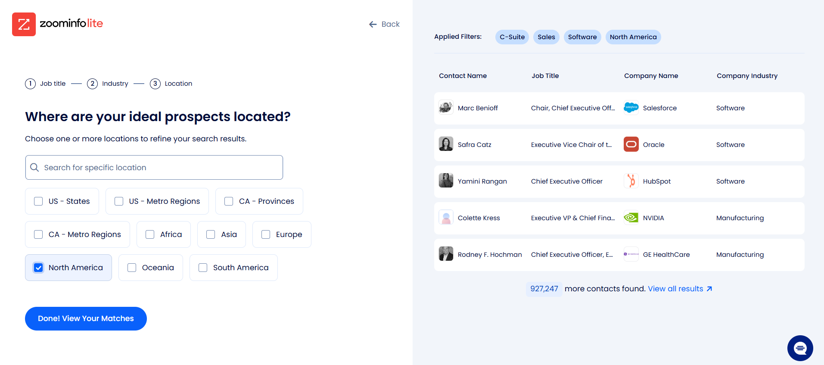
Task: Click the name Marc Benioff
Action: [478, 108]
